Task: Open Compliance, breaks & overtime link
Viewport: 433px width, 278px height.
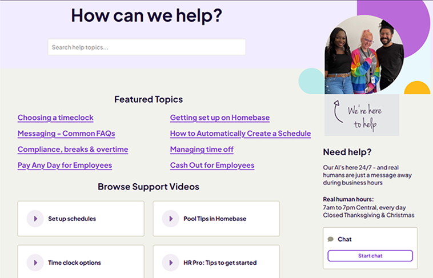Action: (73, 150)
